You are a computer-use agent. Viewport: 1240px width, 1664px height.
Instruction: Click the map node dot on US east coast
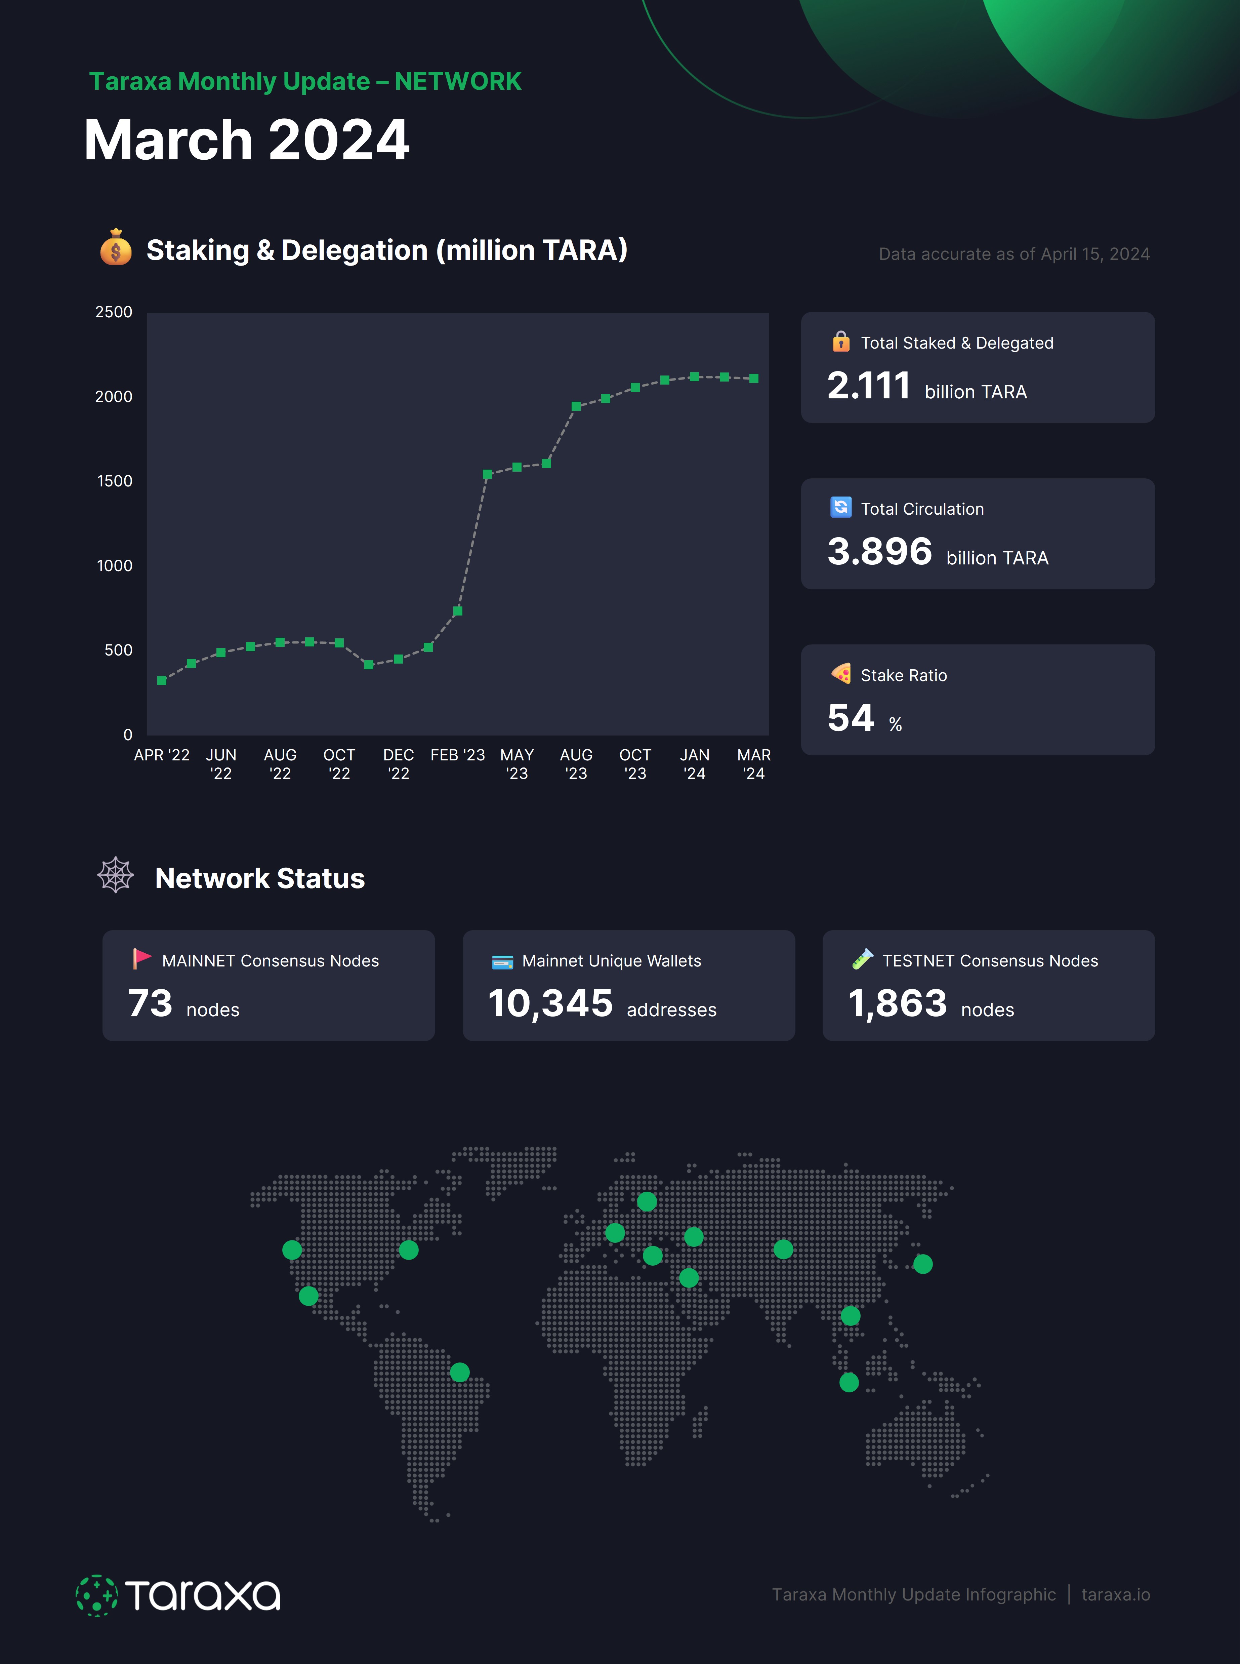tap(408, 1250)
